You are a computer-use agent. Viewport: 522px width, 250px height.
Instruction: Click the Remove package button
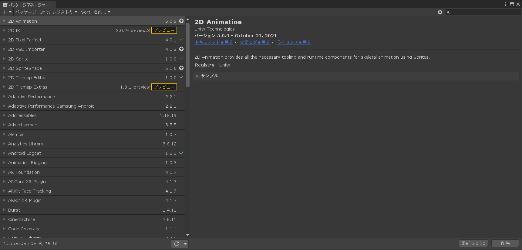click(505, 243)
